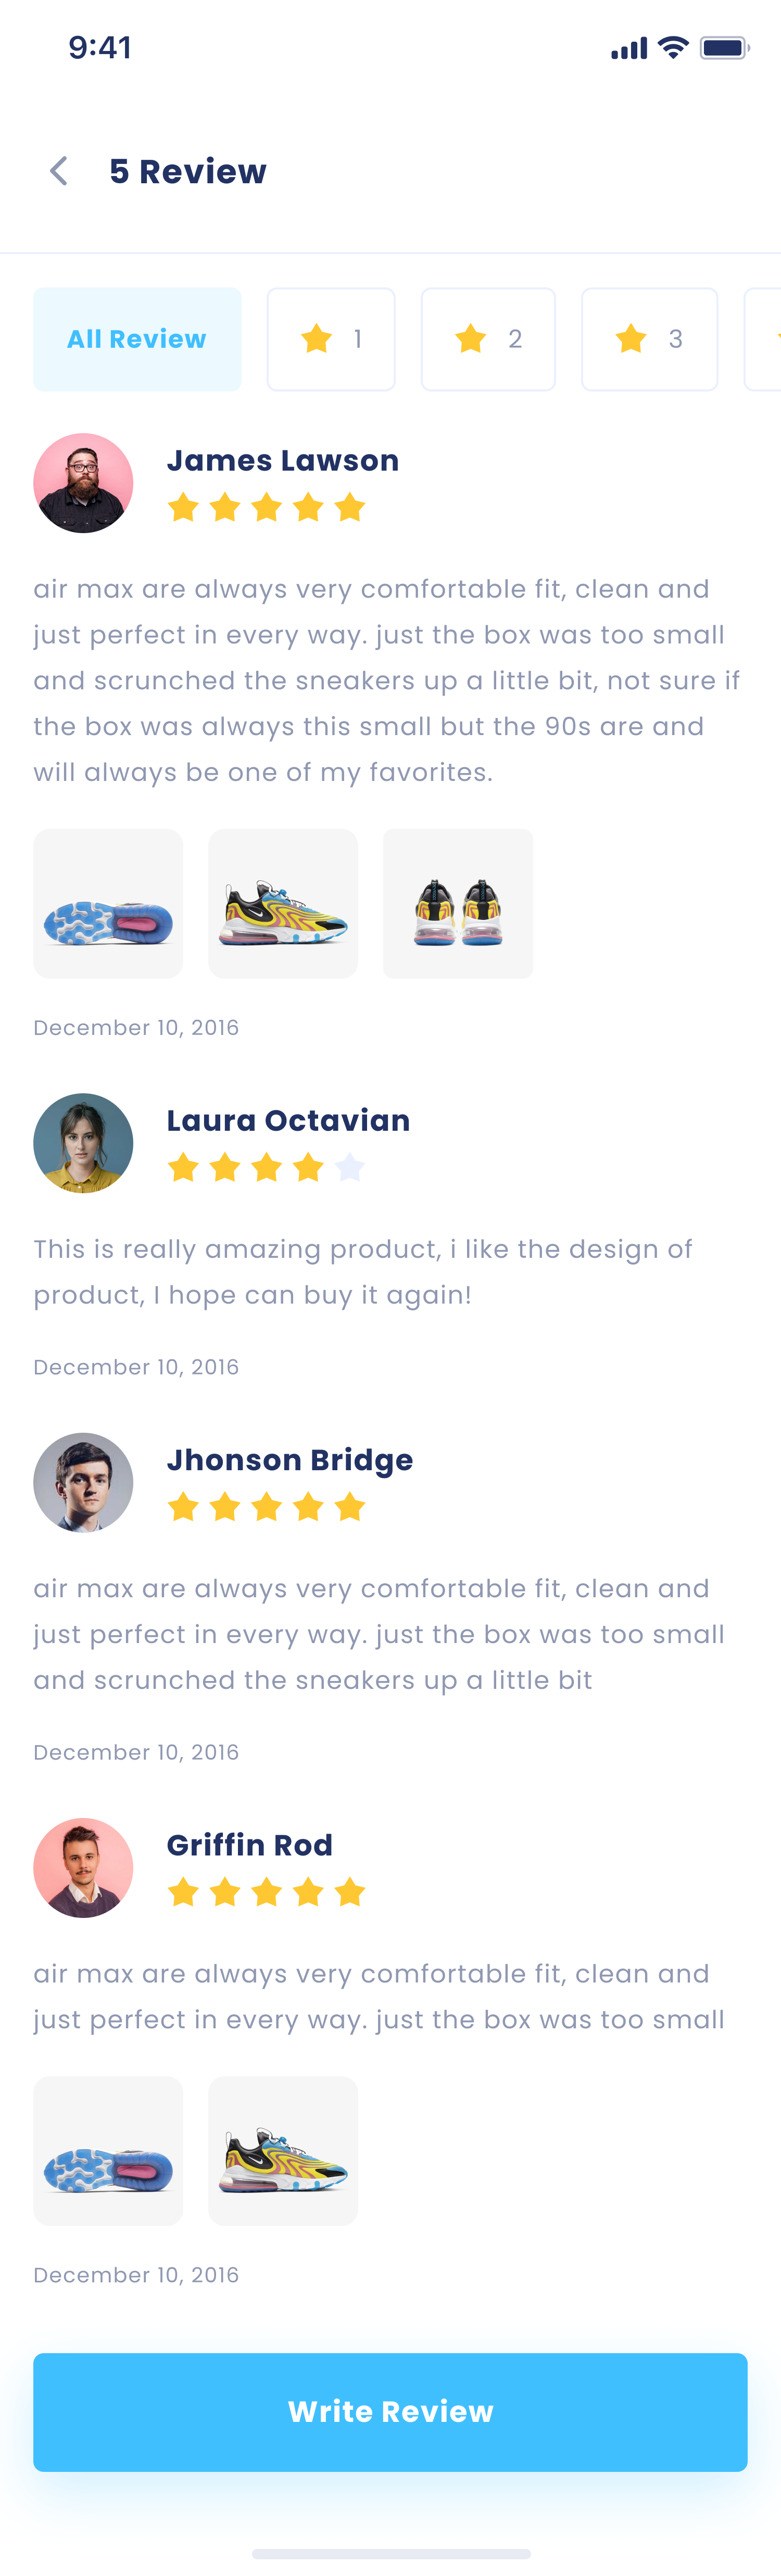
Task: Open Laura Octavian's profile avatar
Action: [x=83, y=1143]
